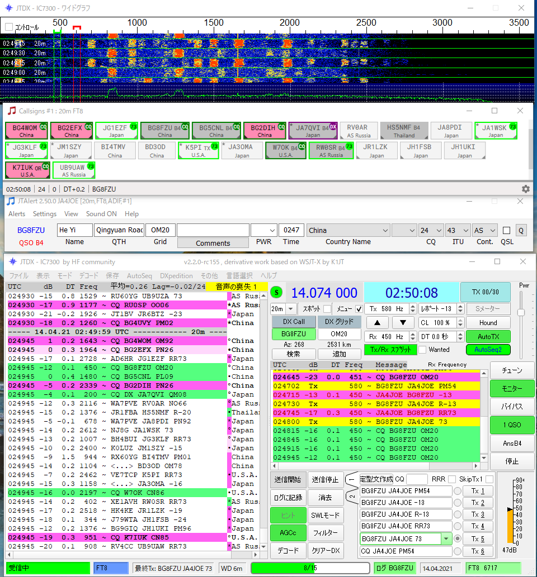Select the Tx 3 radio button
This screenshot has height=577, width=537.
coord(458,514)
